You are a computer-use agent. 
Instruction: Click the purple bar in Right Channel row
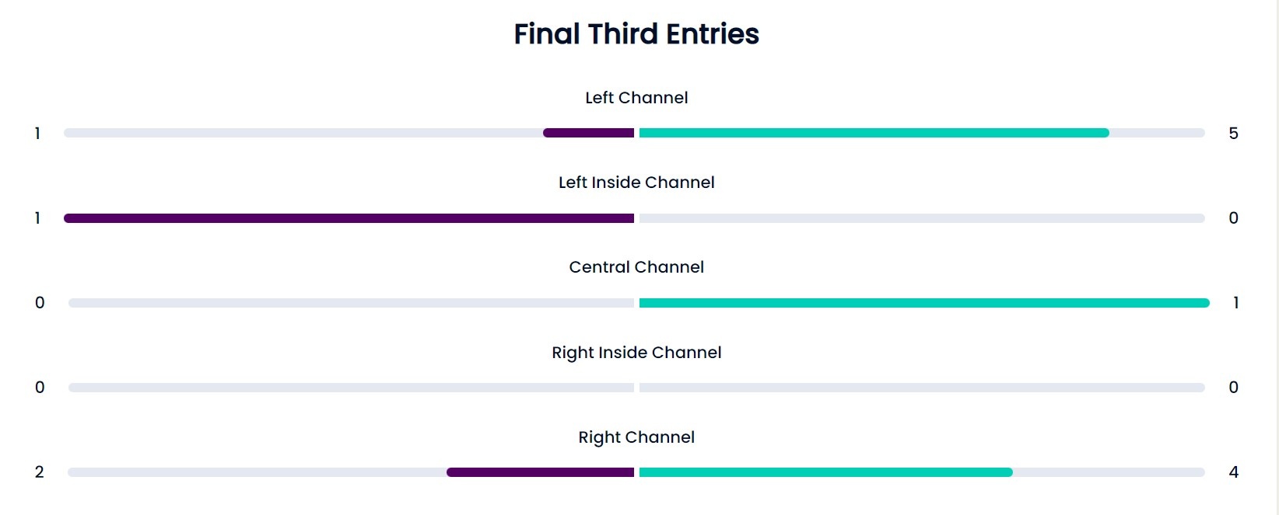pyautogui.click(x=540, y=472)
